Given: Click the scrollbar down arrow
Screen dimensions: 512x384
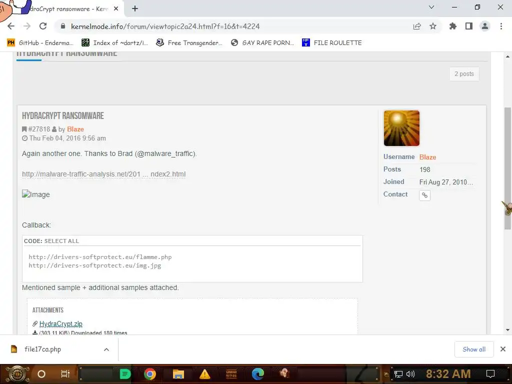Looking at the screenshot, I should click(x=507, y=330).
